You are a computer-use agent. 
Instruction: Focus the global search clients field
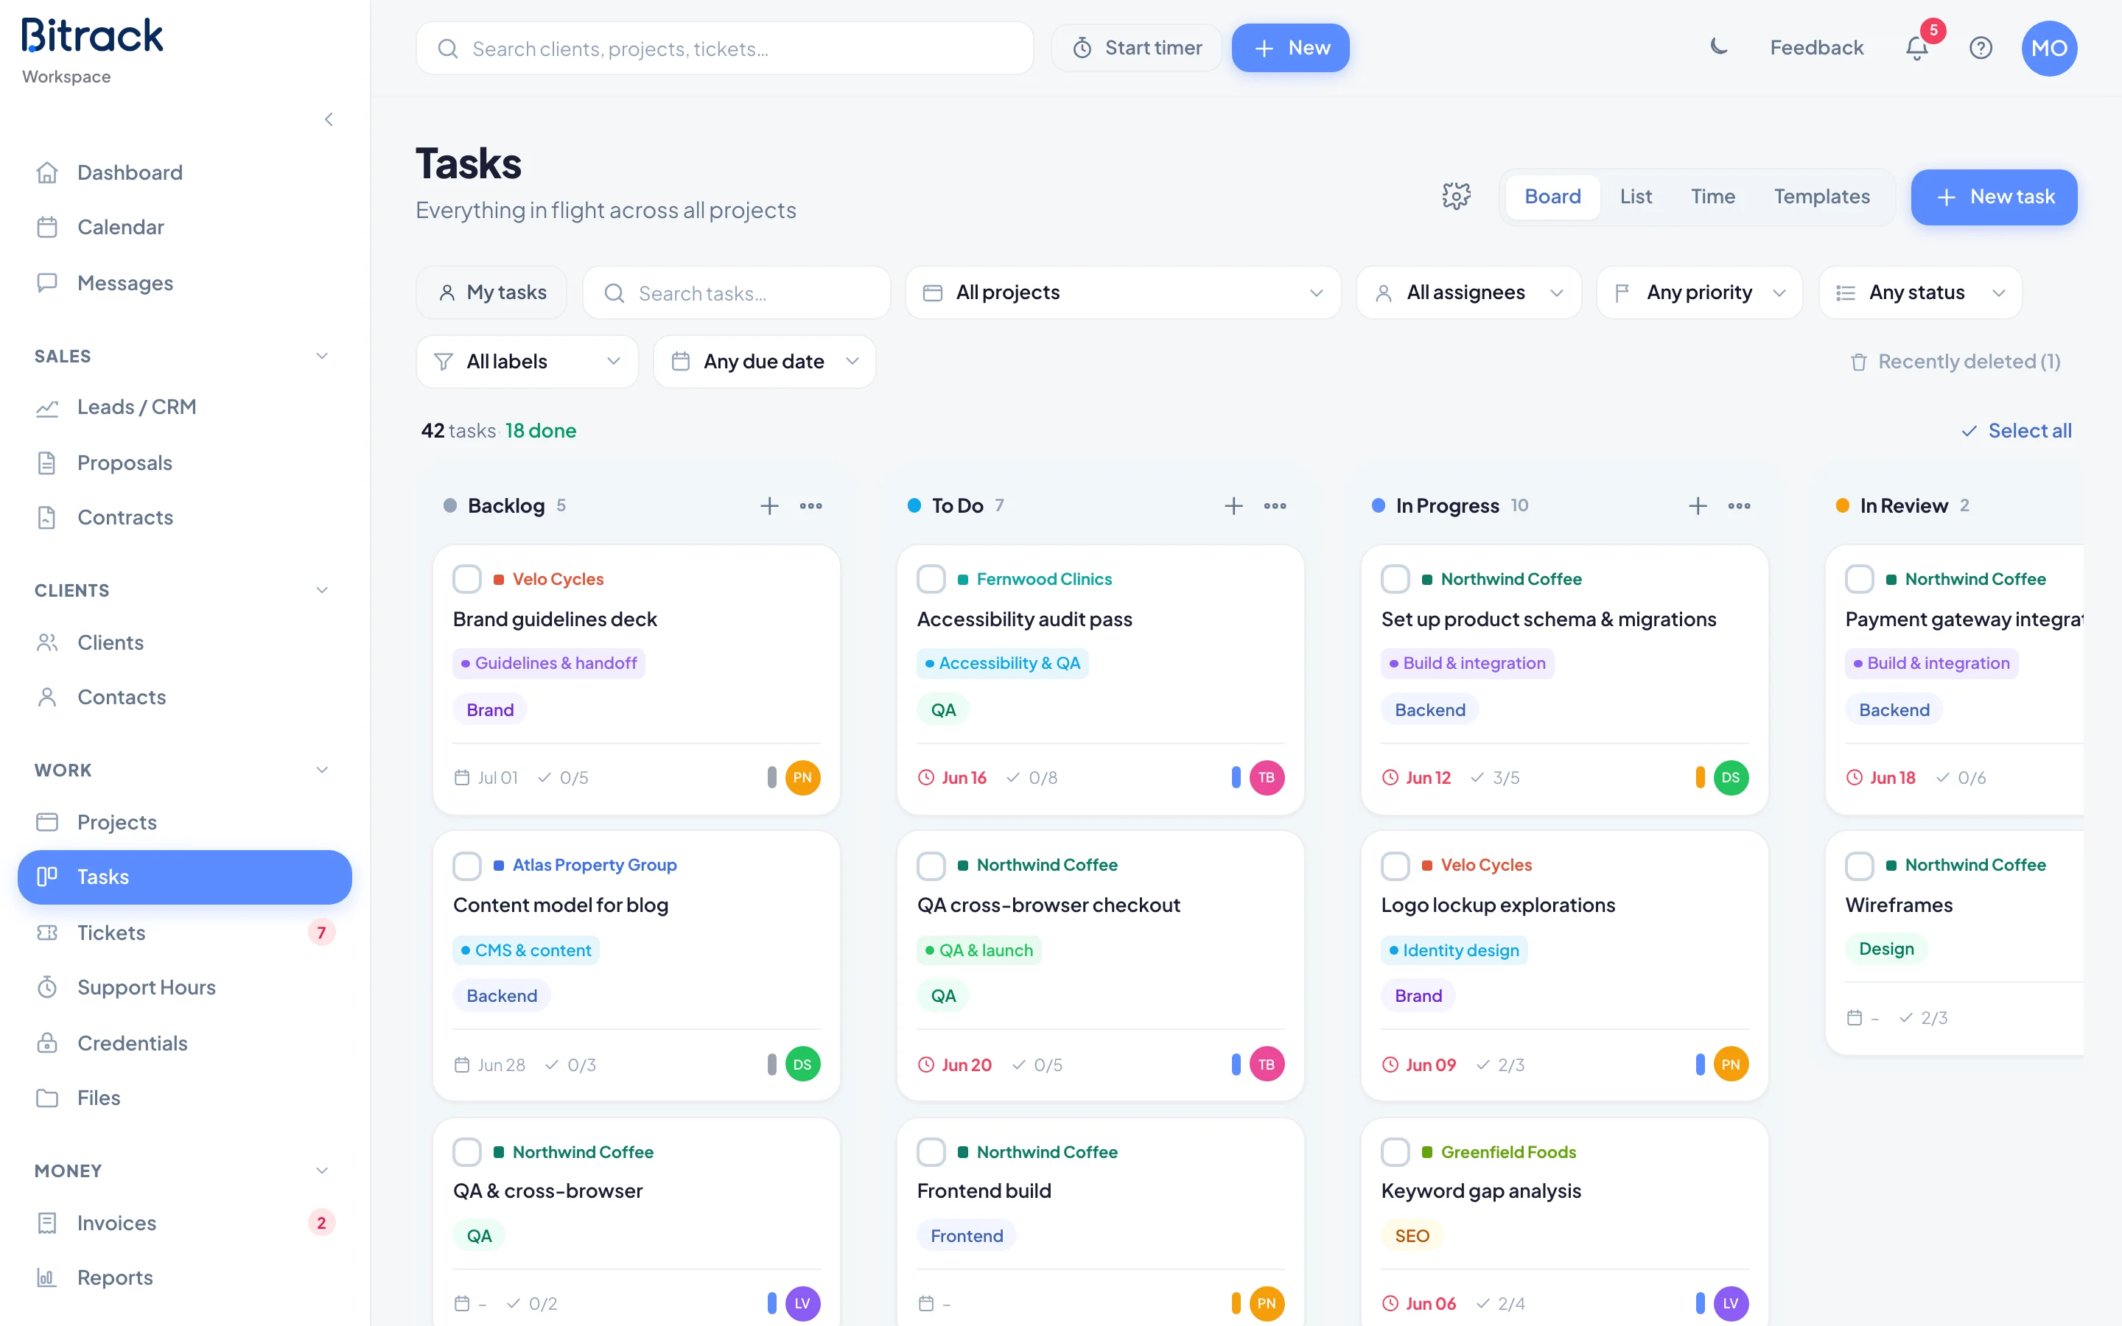(724, 48)
